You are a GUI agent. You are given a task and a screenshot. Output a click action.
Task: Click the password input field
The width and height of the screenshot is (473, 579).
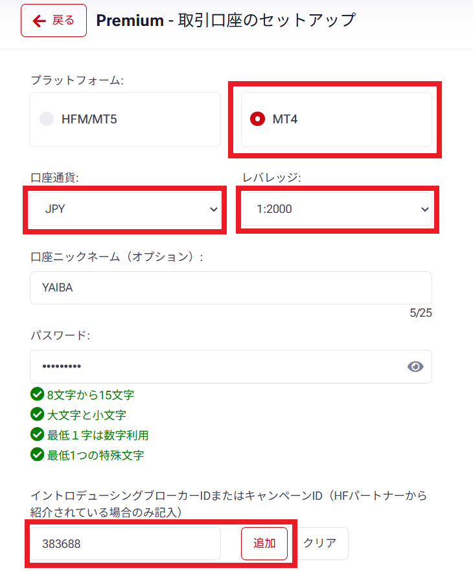pos(231,367)
